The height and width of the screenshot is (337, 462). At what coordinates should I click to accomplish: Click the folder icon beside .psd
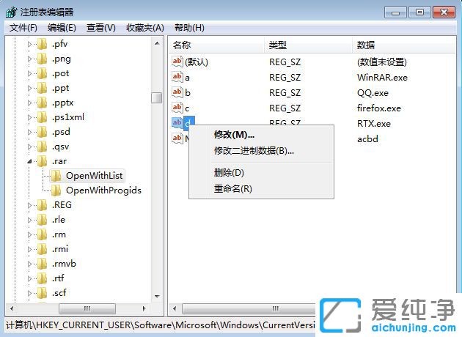click(x=42, y=132)
